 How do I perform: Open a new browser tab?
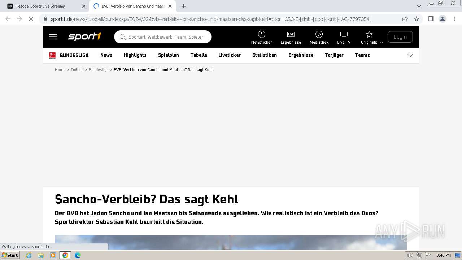(184, 6)
